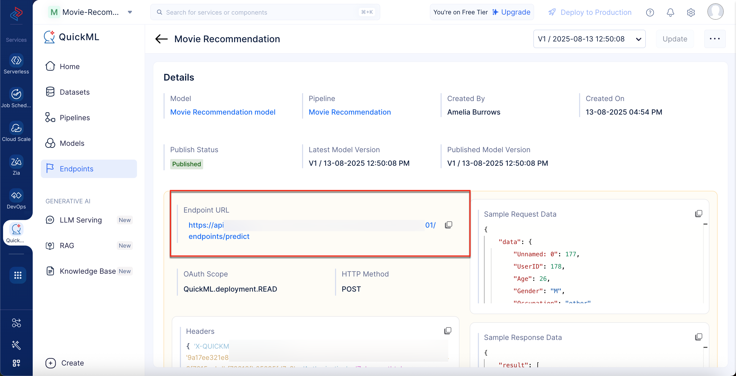736x376 pixels.
Task: Click the add-widget grid icon at bottom of rail
Action: [x=16, y=363]
